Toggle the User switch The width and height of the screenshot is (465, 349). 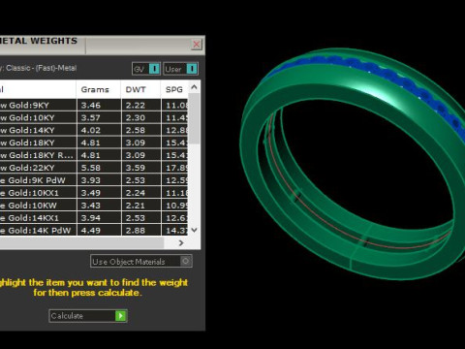[180, 69]
